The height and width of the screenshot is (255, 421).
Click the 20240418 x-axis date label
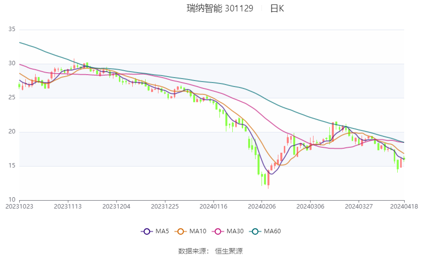pyautogui.click(x=404, y=207)
